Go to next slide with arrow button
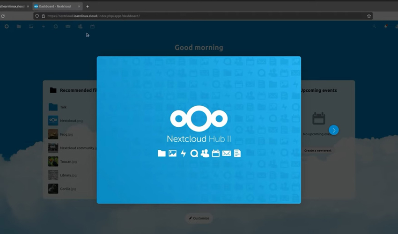Viewport: 398px width, 234px height. click(333, 130)
